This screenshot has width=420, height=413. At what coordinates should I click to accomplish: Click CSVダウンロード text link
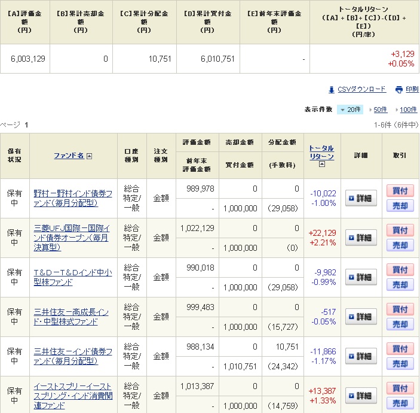(x=361, y=90)
